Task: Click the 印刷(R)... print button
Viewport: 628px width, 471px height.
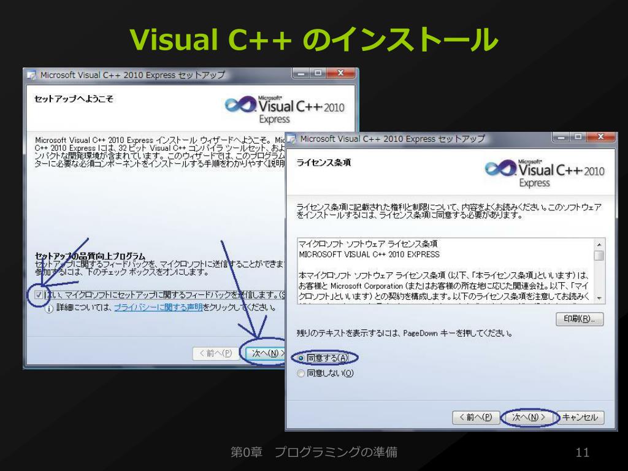Action: [x=580, y=319]
